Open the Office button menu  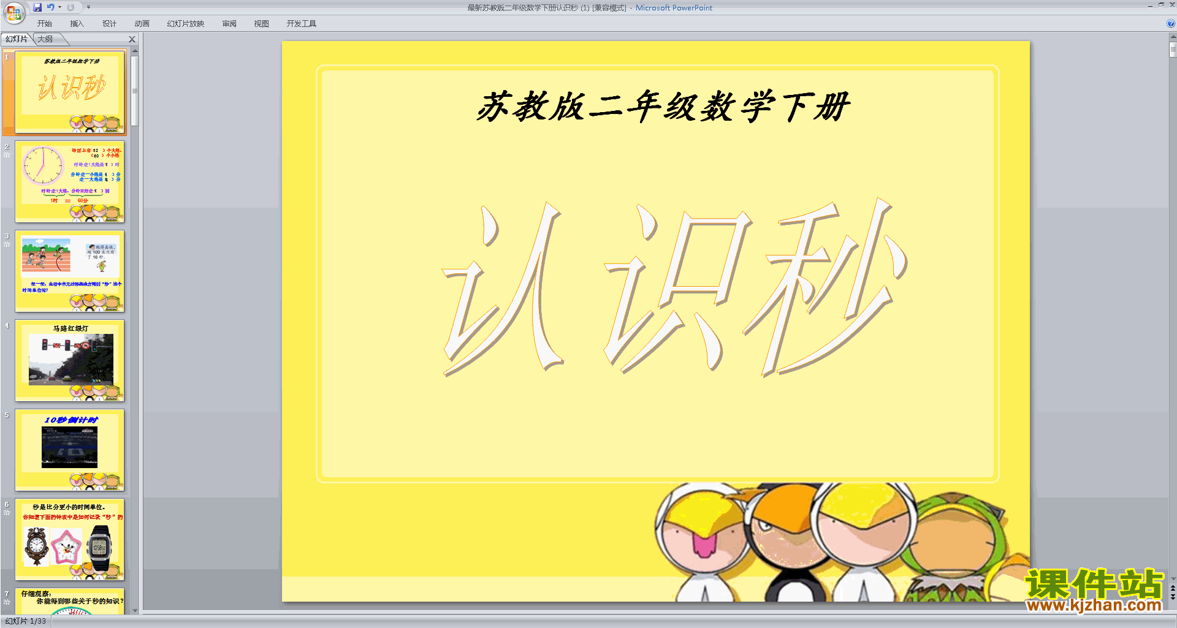pyautogui.click(x=13, y=12)
